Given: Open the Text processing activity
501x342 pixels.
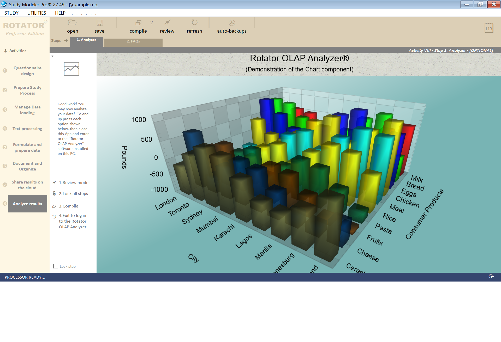Looking at the screenshot, I should click(x=27, y=129).
